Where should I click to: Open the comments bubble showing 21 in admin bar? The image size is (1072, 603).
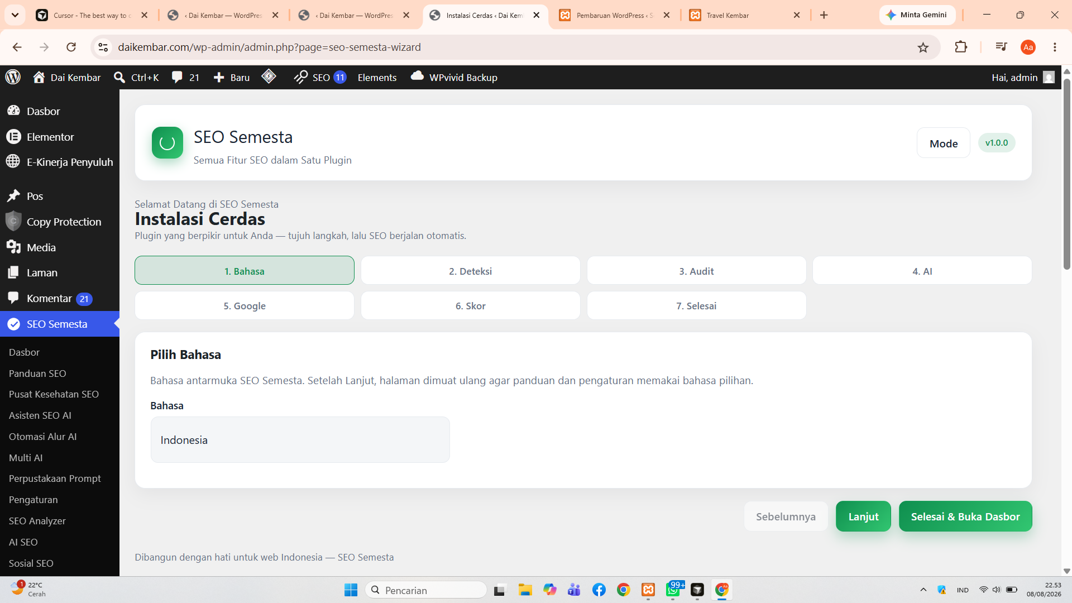point(185,77)
